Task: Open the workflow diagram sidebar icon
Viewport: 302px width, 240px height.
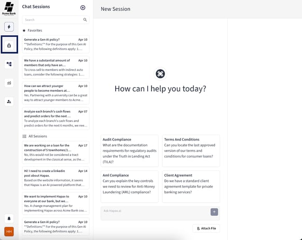Action: tap(9, 64)
